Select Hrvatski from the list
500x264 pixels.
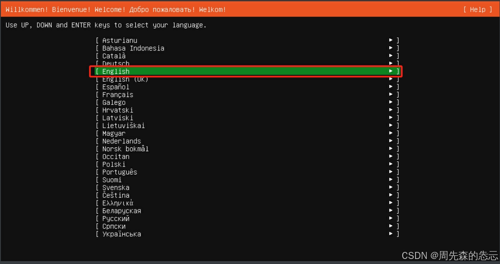pos(247,110)
